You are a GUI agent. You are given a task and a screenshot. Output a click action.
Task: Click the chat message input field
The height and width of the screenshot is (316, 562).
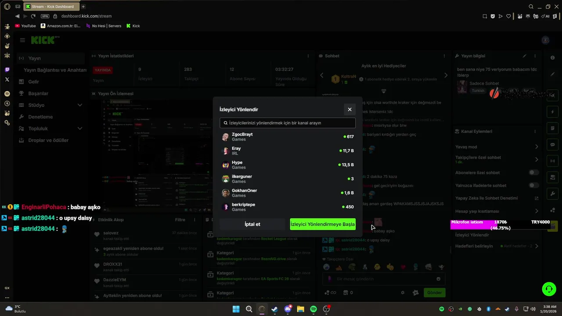coord(384,279)
